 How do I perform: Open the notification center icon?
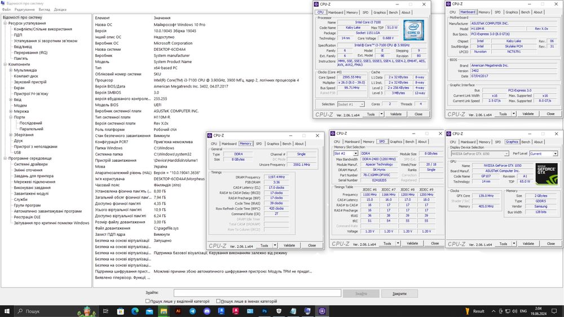tap(554, 311)
